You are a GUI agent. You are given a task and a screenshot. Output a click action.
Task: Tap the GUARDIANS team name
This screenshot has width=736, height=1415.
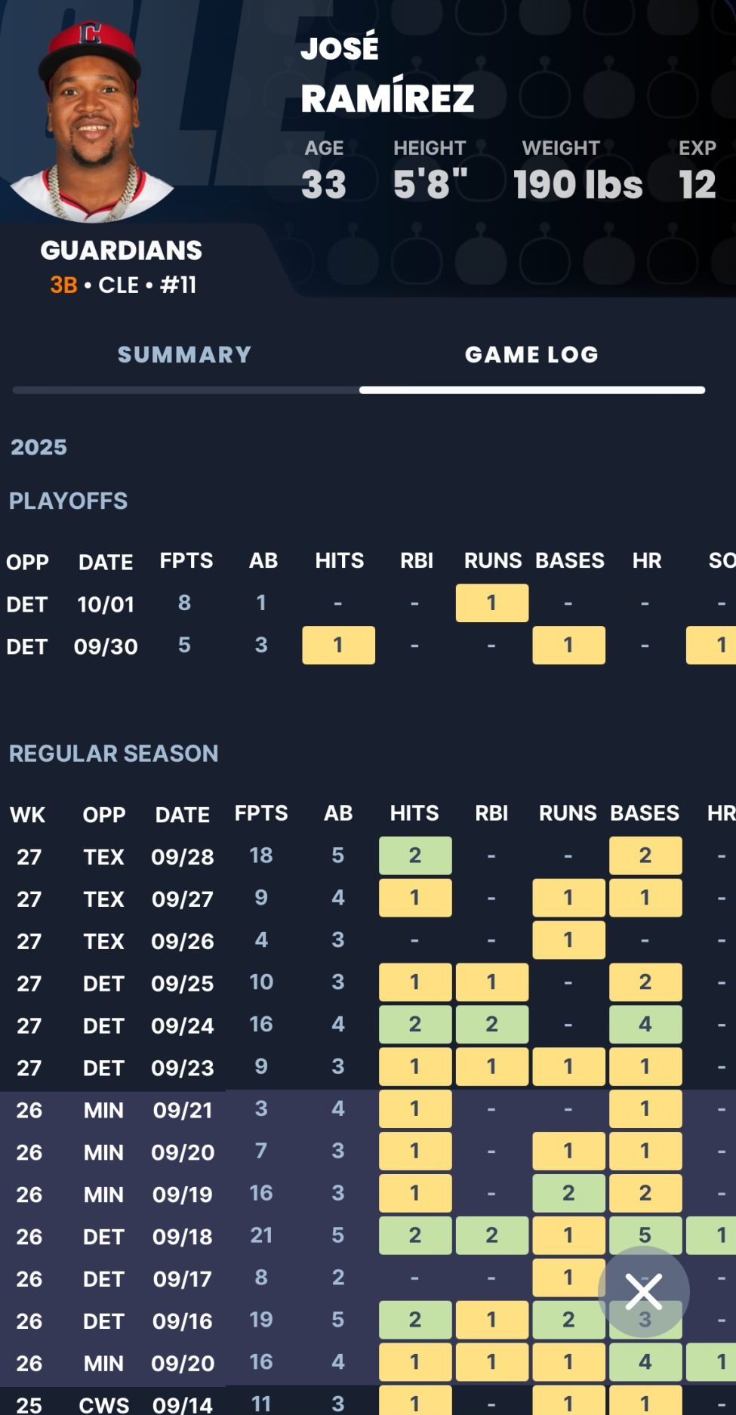121,250
